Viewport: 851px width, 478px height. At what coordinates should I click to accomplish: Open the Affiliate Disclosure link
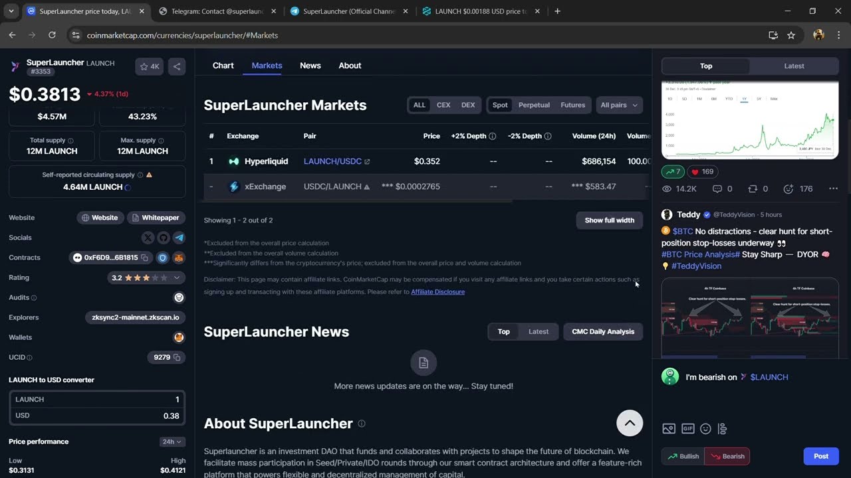coord(437,291)
